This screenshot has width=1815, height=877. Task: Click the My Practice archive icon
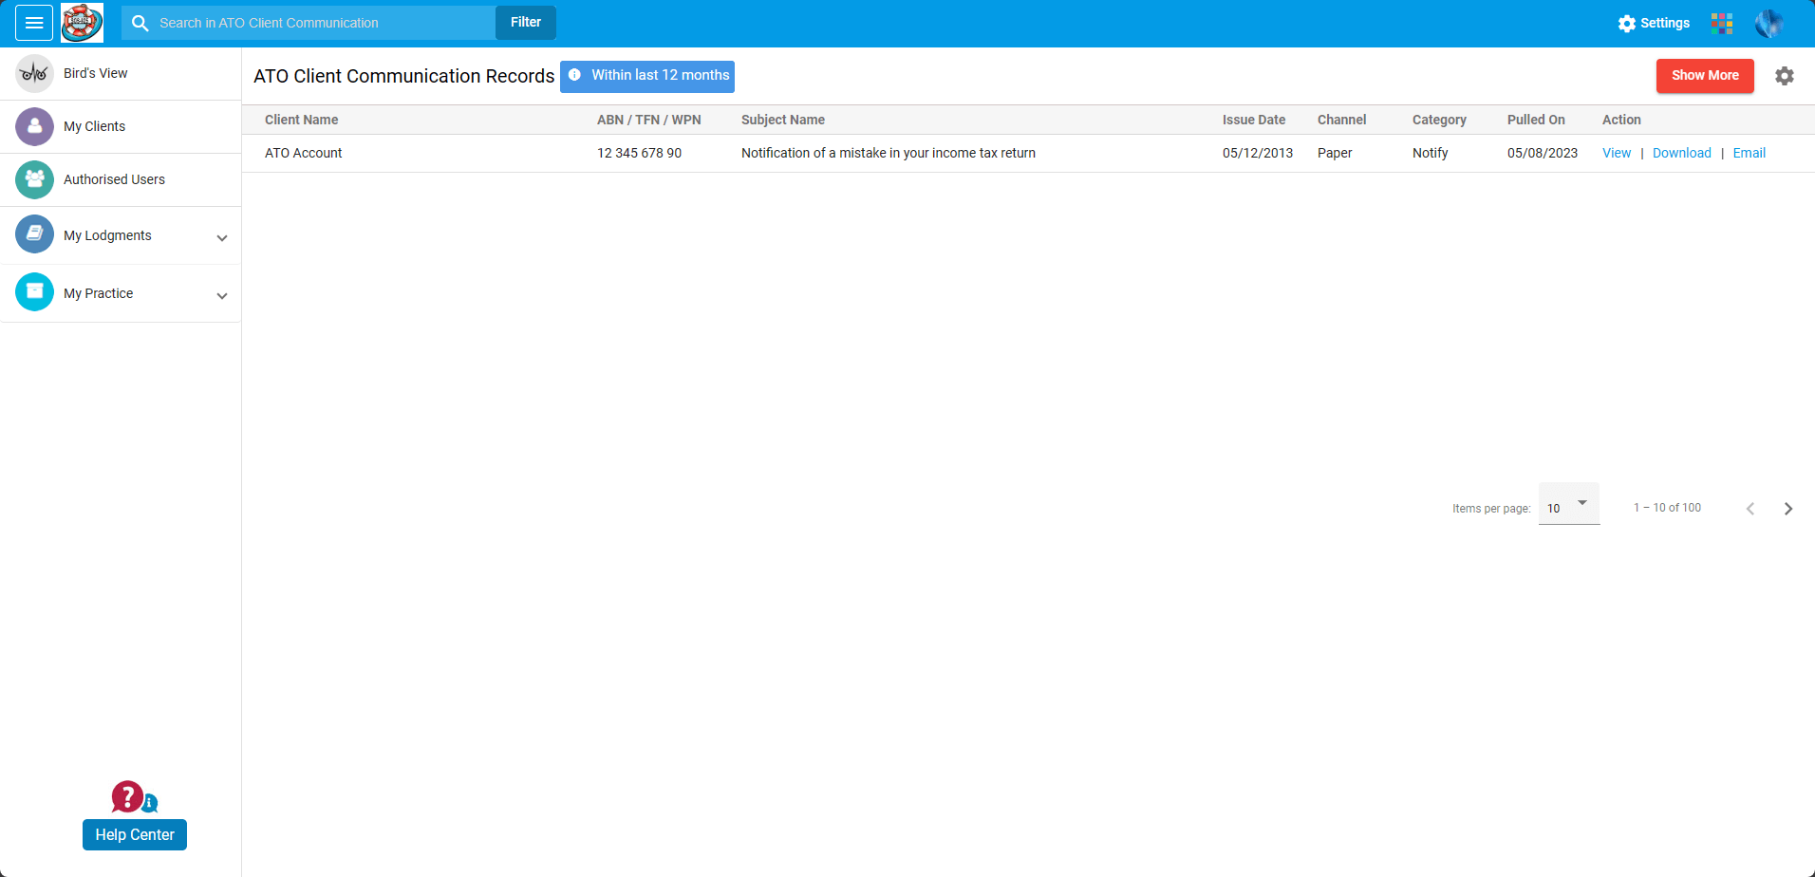coord(34,291)
